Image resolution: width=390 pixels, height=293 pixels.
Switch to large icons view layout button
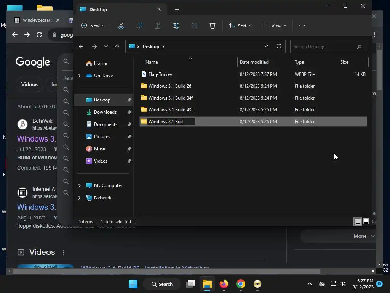[366, 221]
